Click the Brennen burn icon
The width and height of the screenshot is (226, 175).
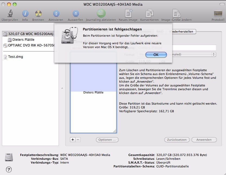pos(38,13)
